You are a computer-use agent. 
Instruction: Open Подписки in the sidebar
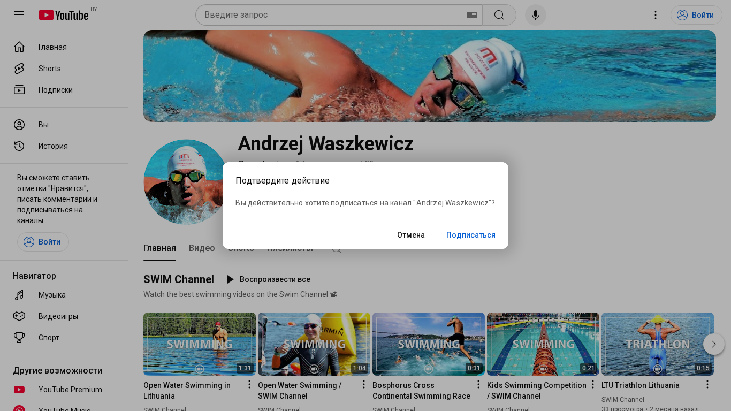[x=64, y=90]
